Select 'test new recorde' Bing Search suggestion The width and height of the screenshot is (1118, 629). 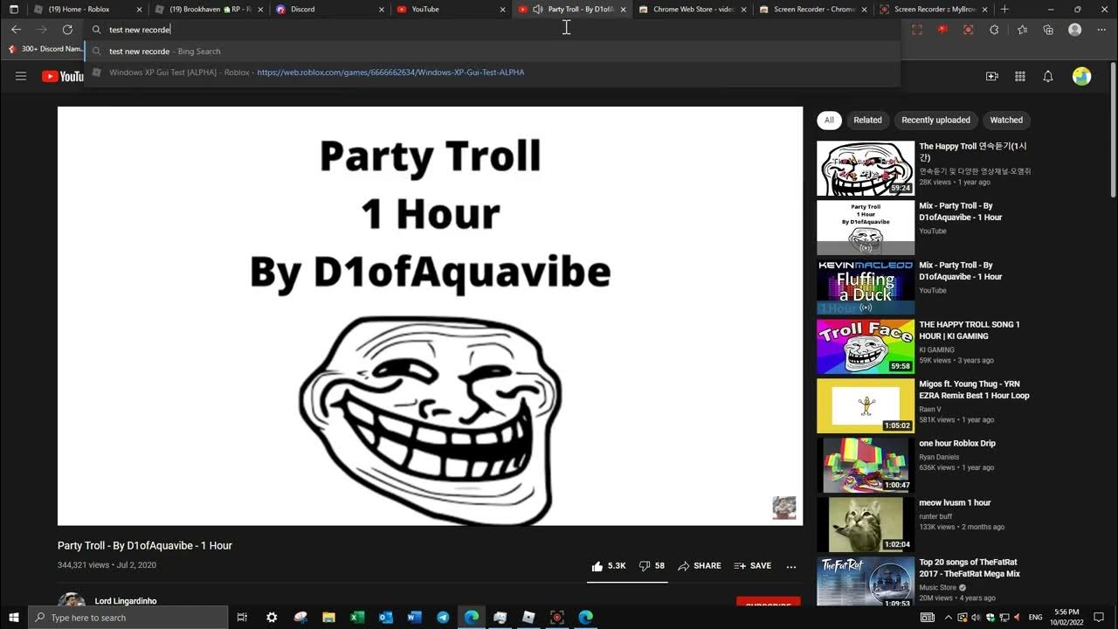493,51
